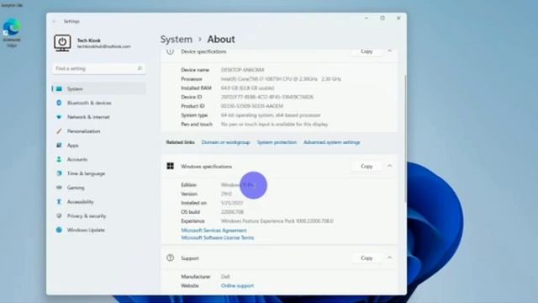Select the Installed RAM value

tap(247, 88)
